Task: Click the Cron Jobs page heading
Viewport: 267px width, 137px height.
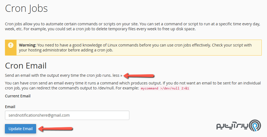Action: pos(26,8)
